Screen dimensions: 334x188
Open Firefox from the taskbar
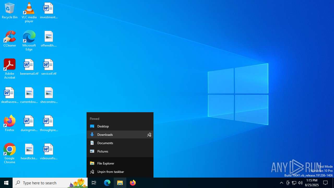tap(133, 183)
